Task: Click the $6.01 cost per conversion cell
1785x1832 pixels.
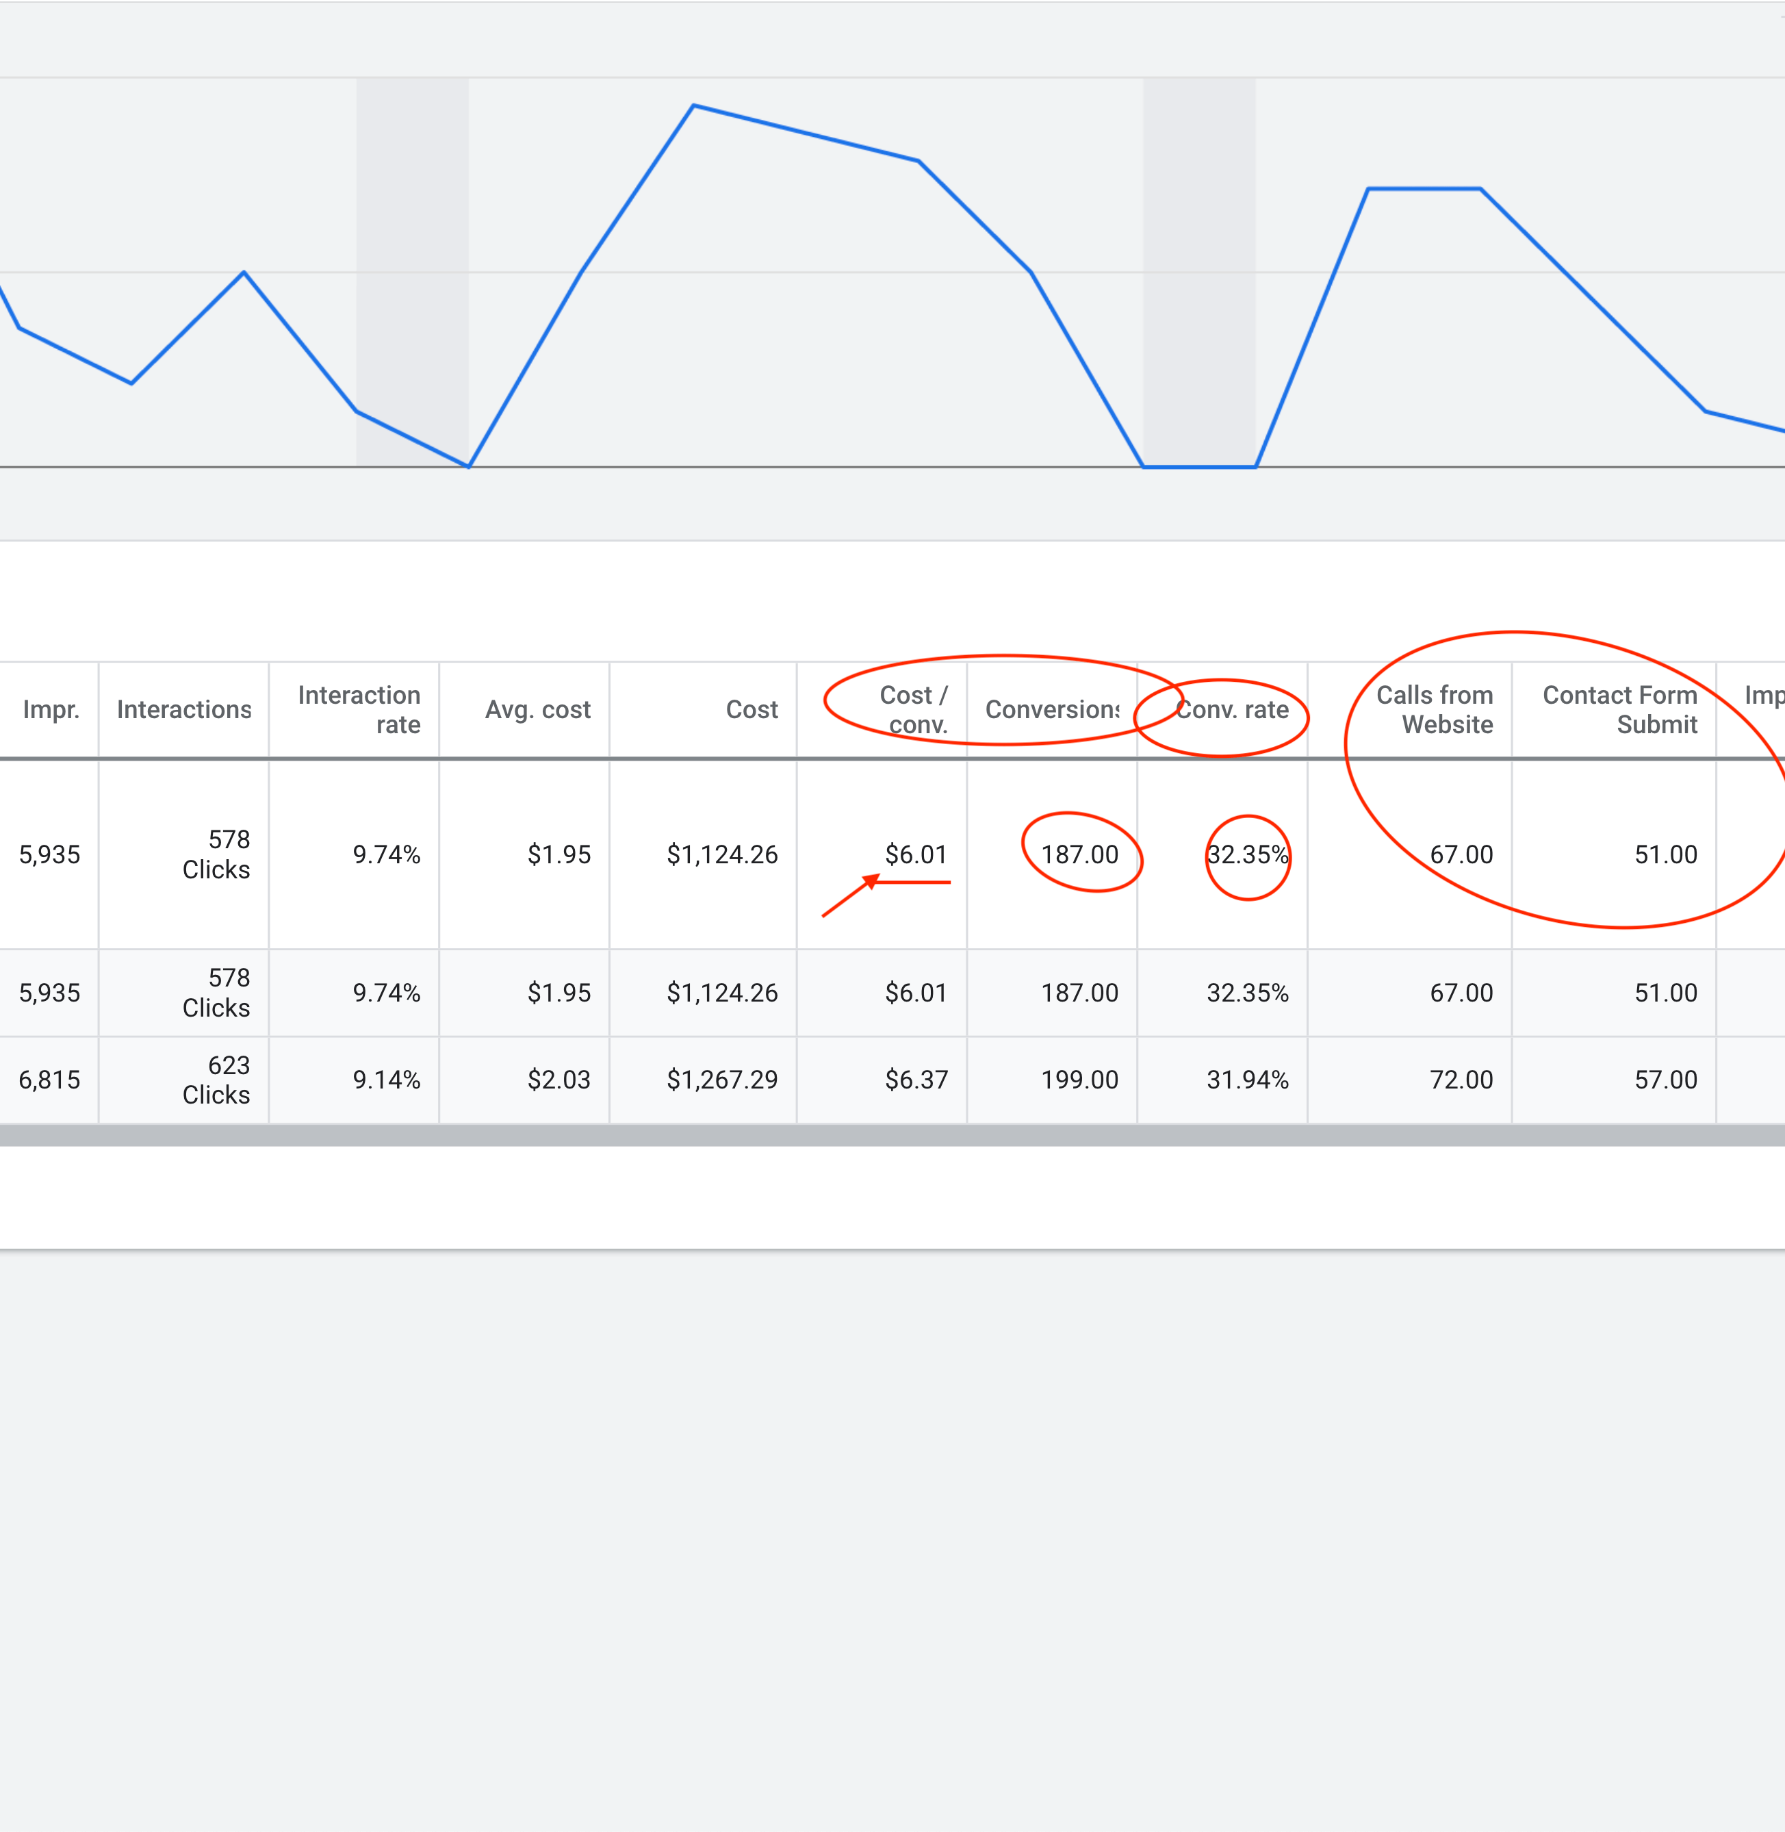Action: (x=916, y=854)
